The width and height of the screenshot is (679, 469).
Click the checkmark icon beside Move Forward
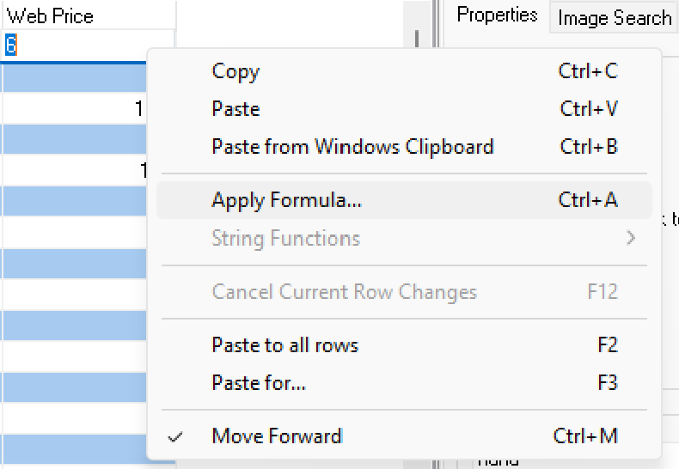point(176,436)
